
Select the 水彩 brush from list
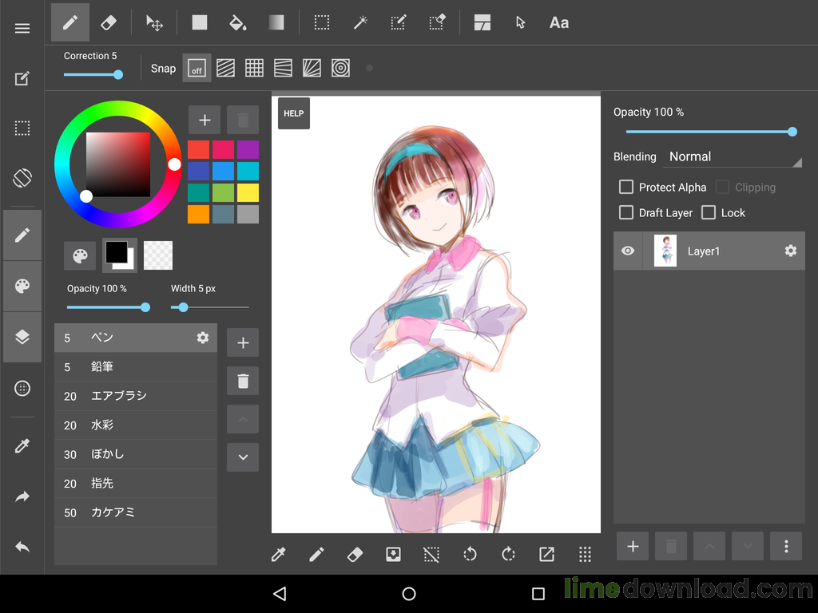[x=136, y=425]
